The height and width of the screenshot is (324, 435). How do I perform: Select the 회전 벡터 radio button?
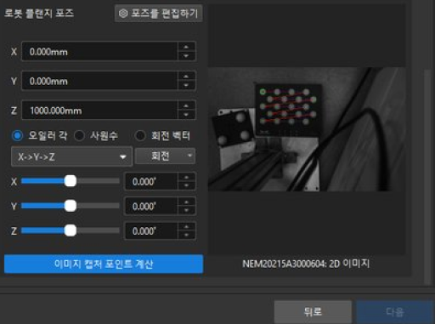(x=140, y=136)
